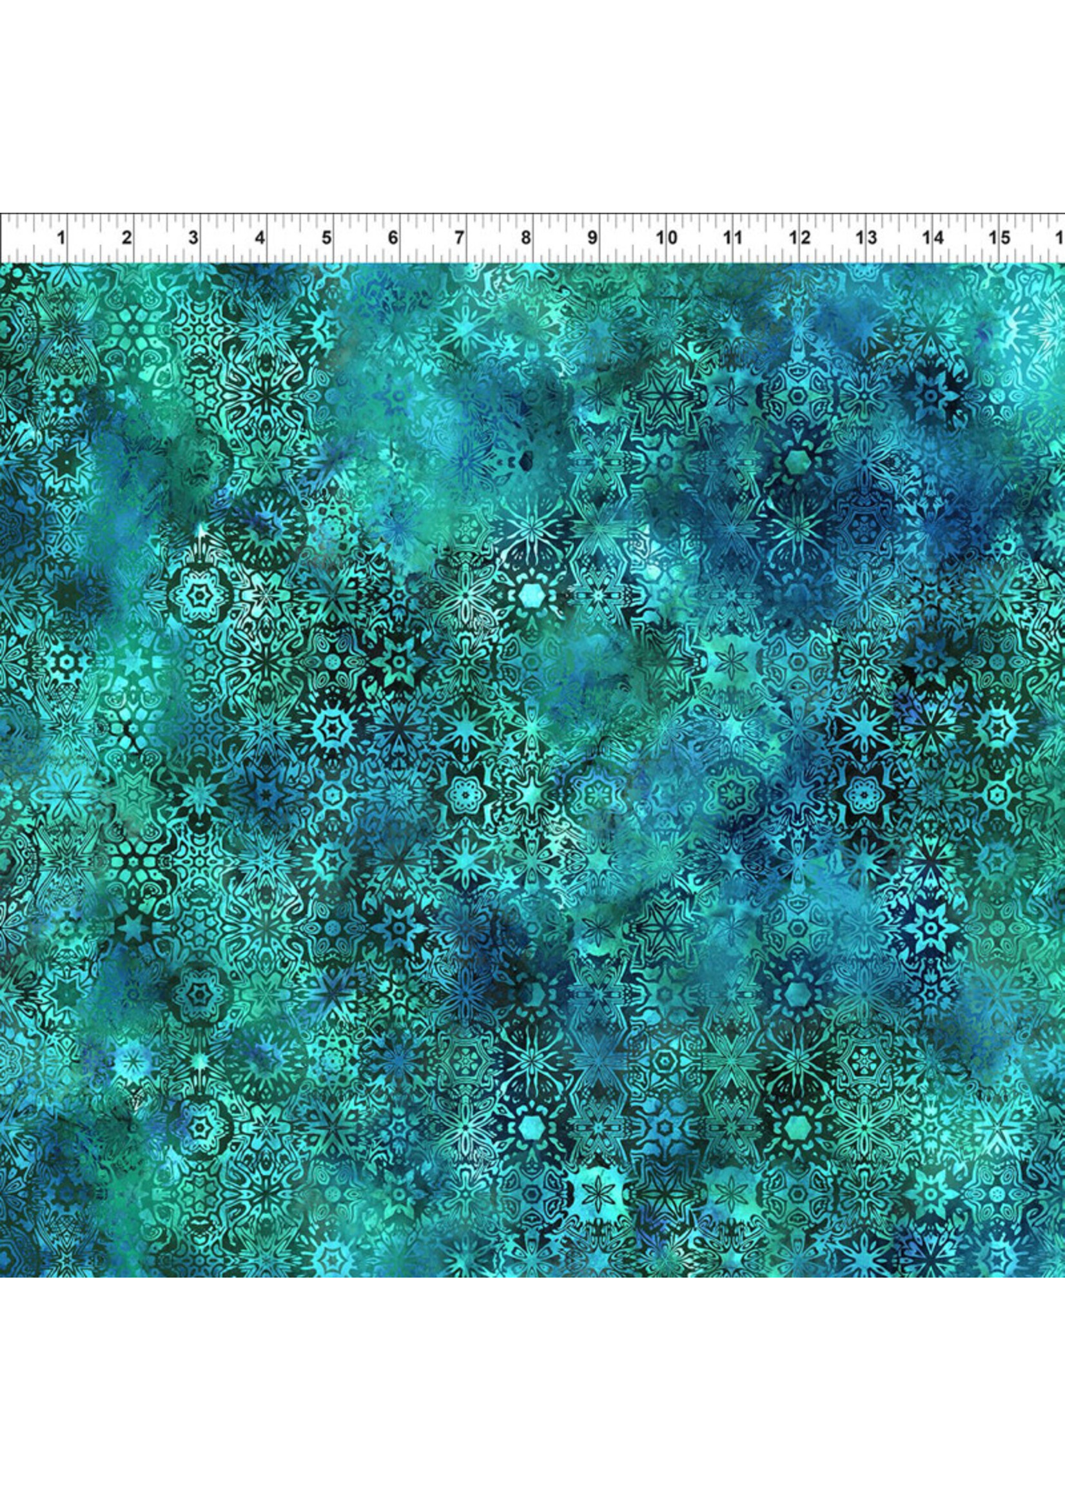
Task: Click the ruler's rightmost edge
Action: pyautogui.click(x=1062, y=236)
